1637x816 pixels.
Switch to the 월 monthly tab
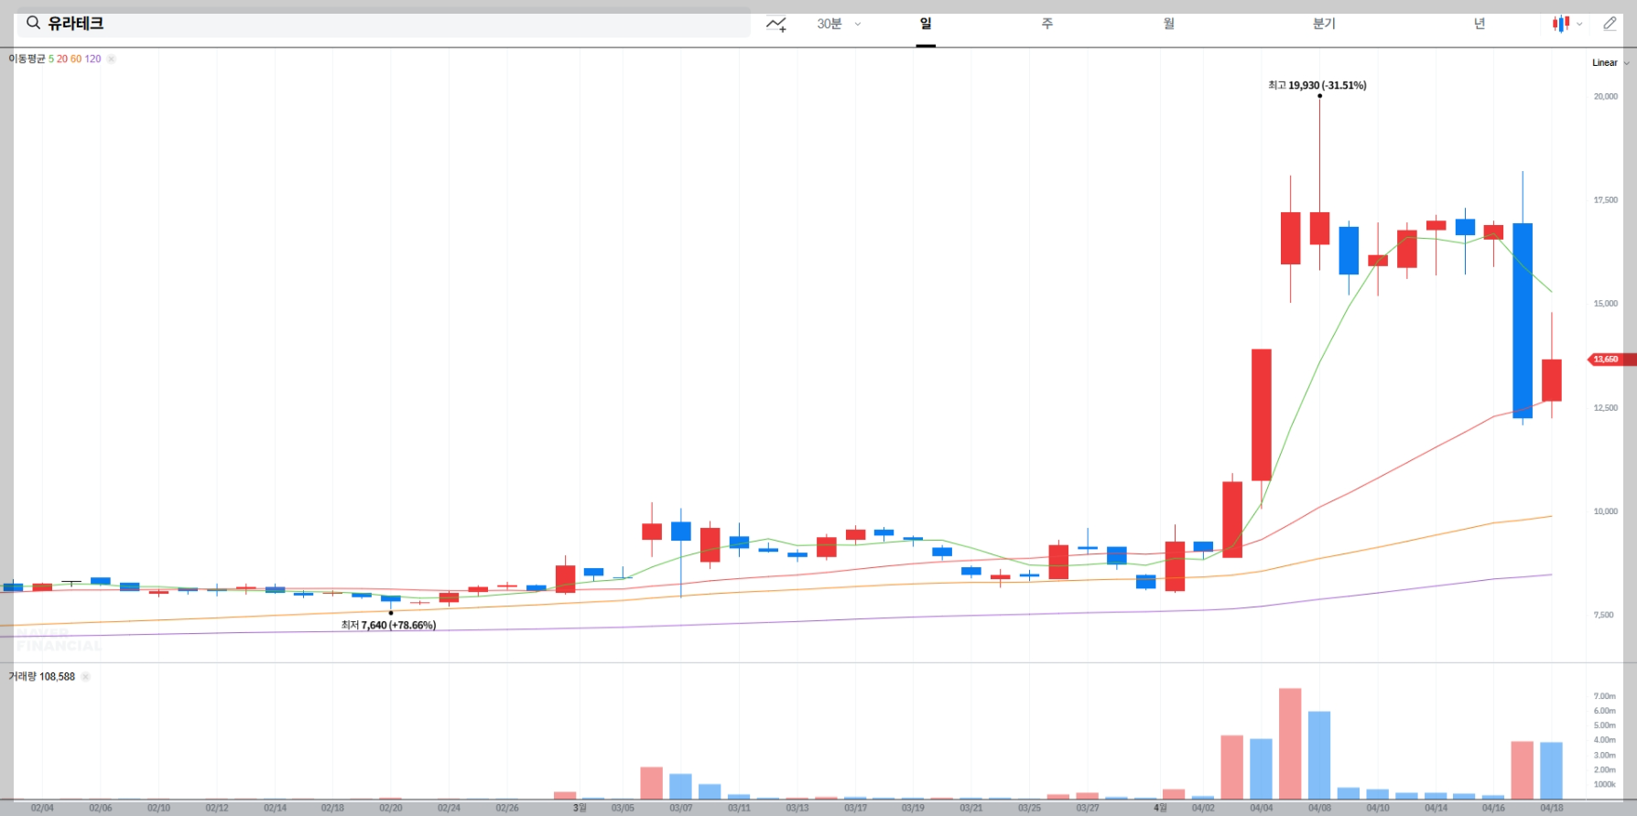[1169, 24]
